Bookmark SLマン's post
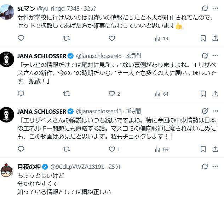The width and height of the screenshot is (224, 197). [203, 38]
